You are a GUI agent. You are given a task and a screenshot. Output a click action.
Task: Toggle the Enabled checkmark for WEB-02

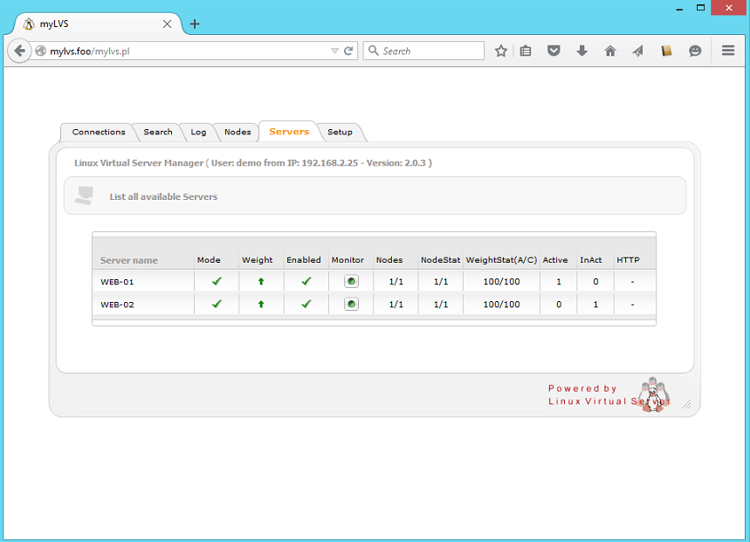coord(306,304)
